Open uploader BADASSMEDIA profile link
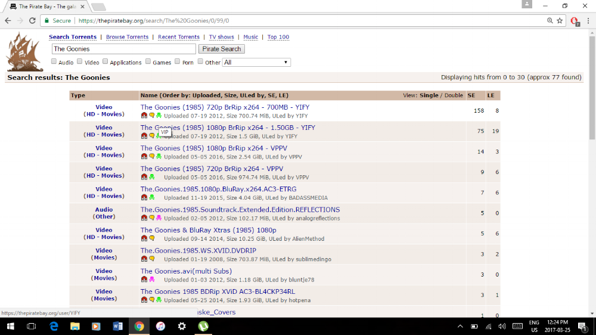The width and height of the screenshot is (596, 335). click(x=308, y=198)
